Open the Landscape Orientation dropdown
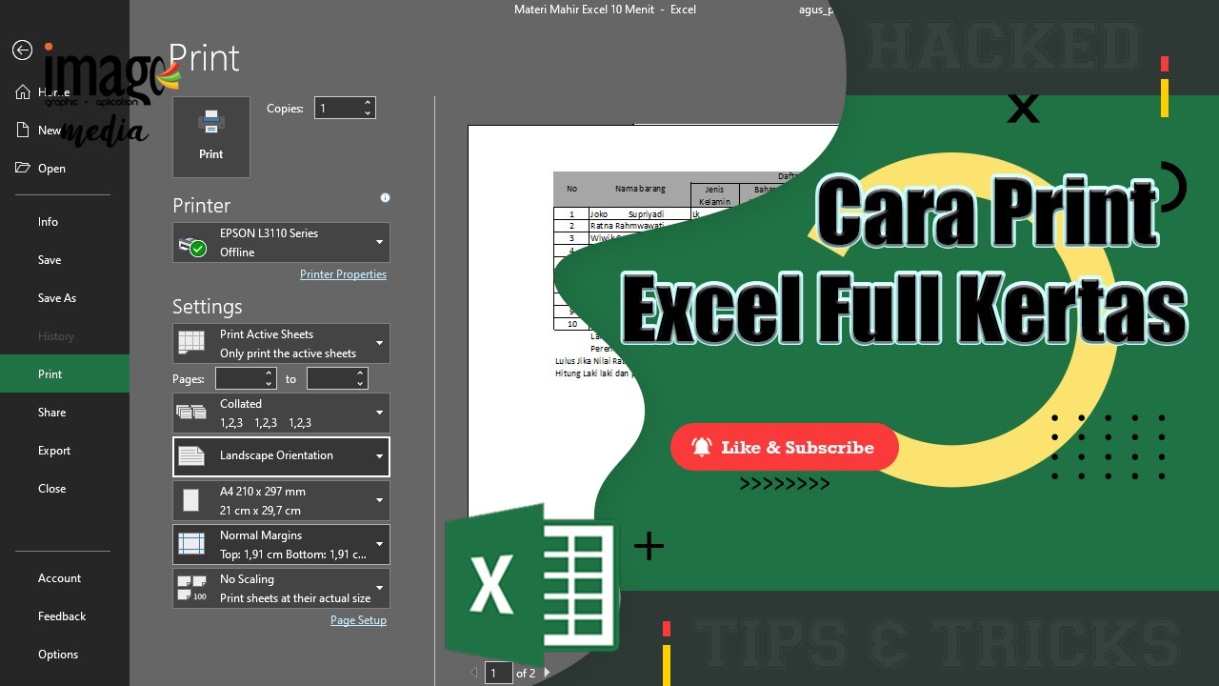This screenshot has height=686, width=1219. 281,456
